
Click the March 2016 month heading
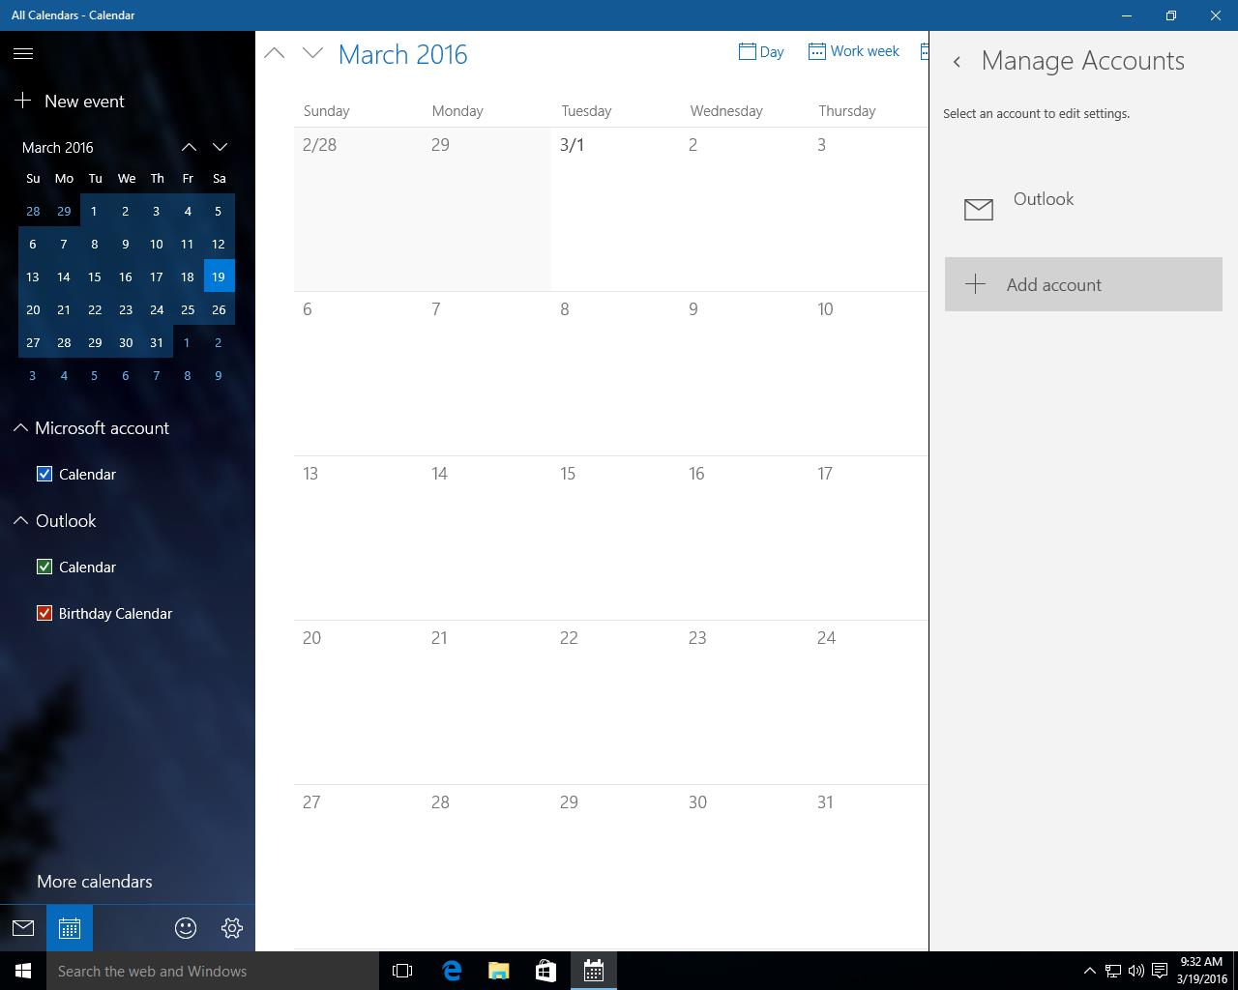click(x=403, y=54)
